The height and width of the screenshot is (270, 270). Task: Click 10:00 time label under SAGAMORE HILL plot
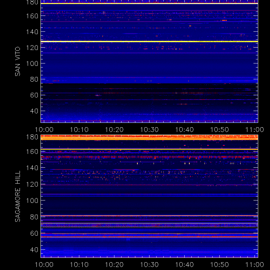[44, 265]
